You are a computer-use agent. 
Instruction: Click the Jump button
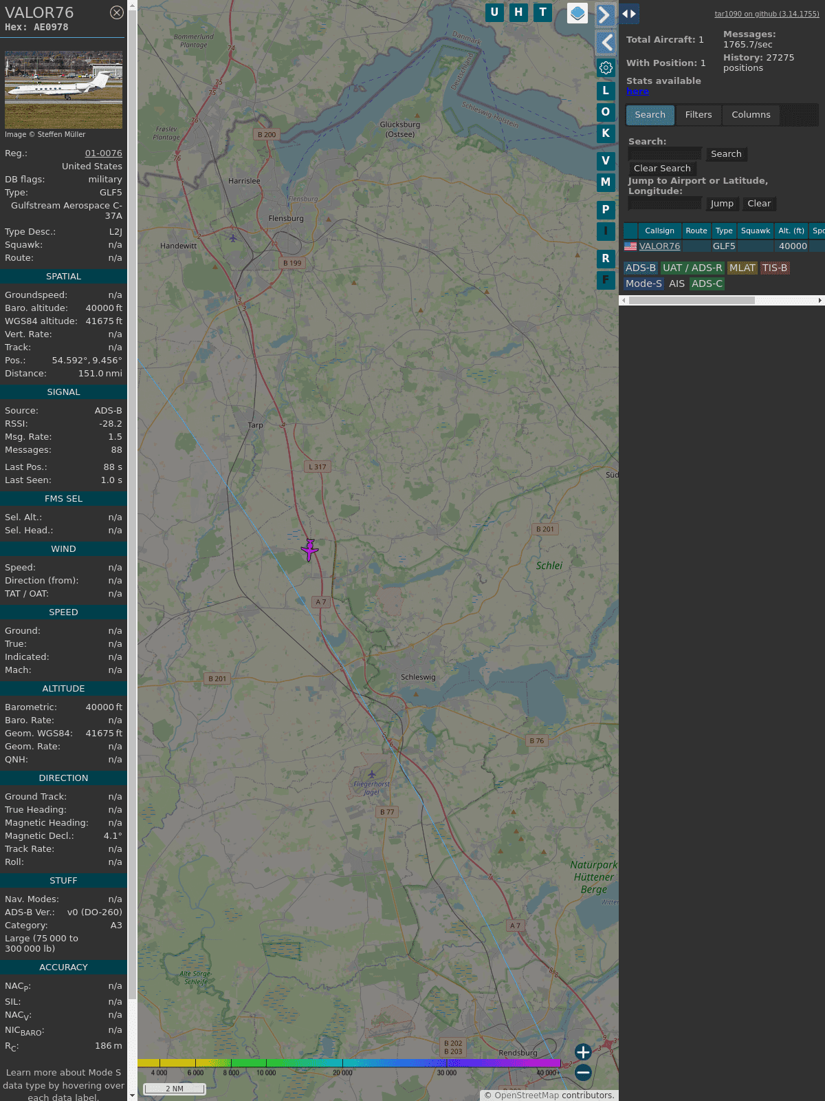pos(722,204)
